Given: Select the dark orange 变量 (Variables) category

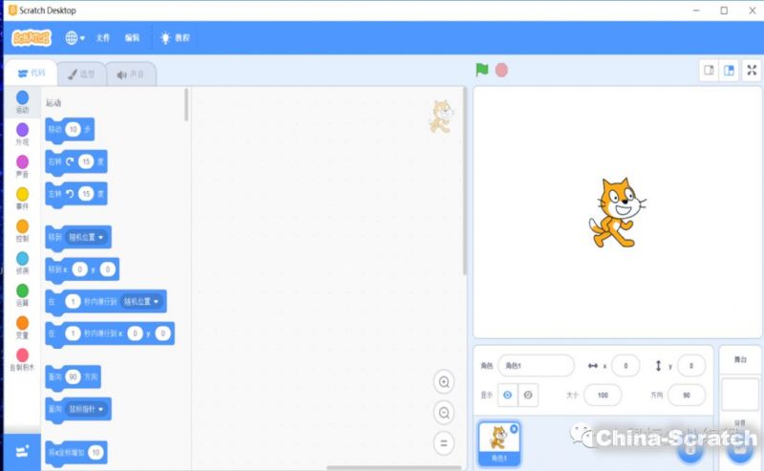Looking at the screenshot, I should (x=22, y=327).
